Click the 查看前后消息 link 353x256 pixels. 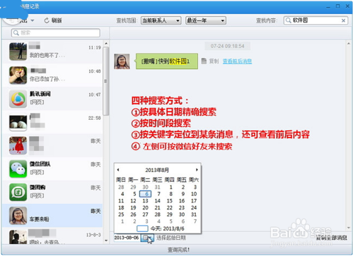(x=237, y=61)
